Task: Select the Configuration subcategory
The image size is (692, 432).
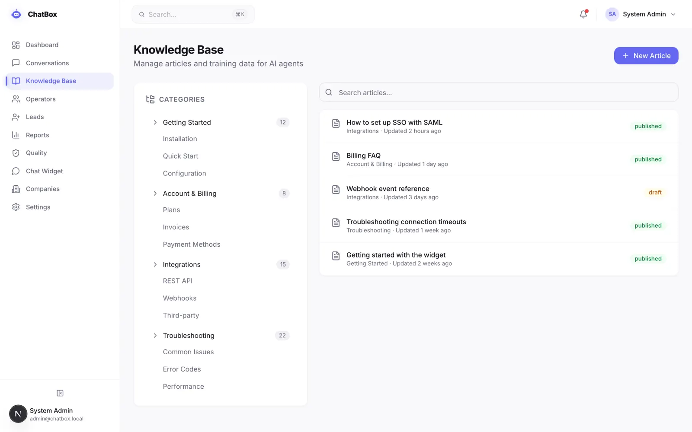Action: click(184, 174)
